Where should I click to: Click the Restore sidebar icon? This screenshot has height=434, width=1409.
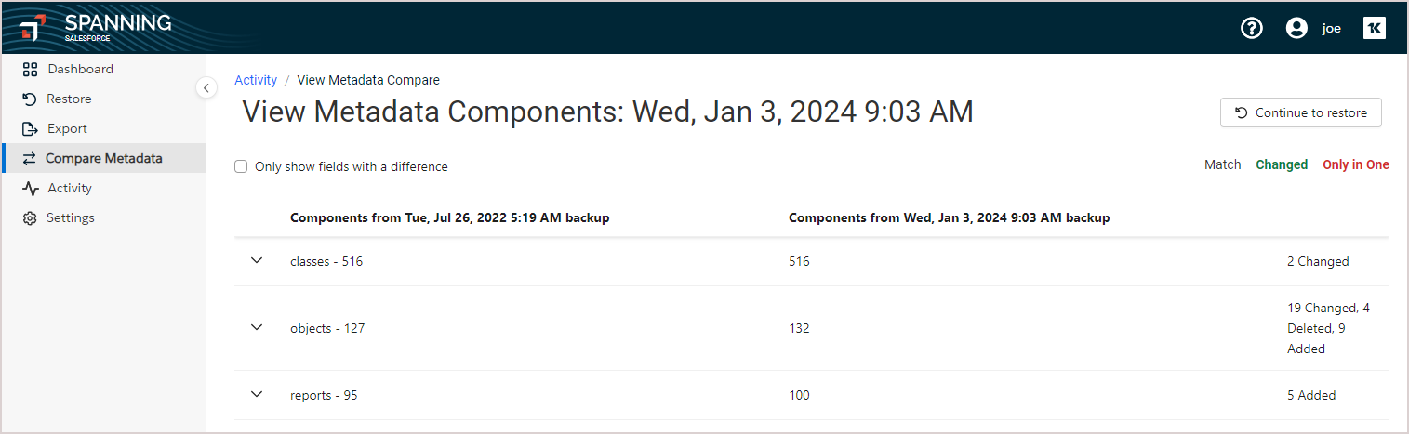point(30,99)
